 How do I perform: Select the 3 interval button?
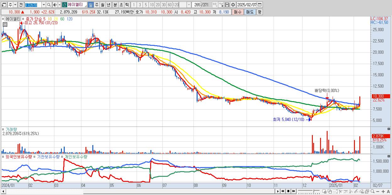click(x=140, y=5)
